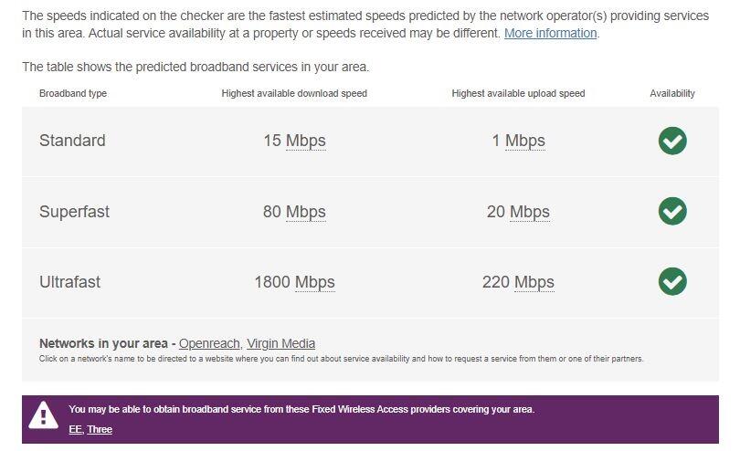Visit the Virgin Media network link
Screen dimensions: 740x451
coord(280,343)
